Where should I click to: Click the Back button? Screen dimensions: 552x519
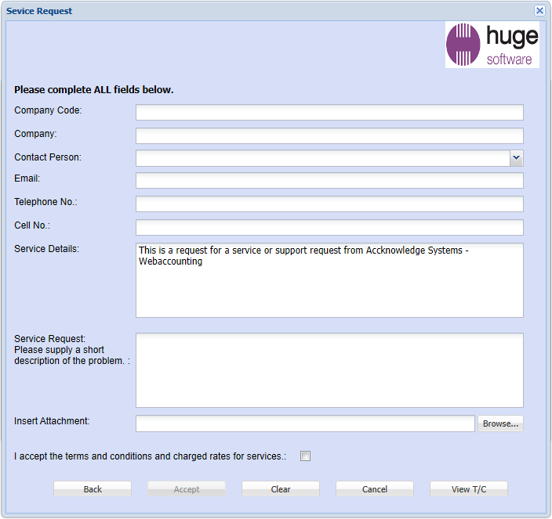coord(93,489)
